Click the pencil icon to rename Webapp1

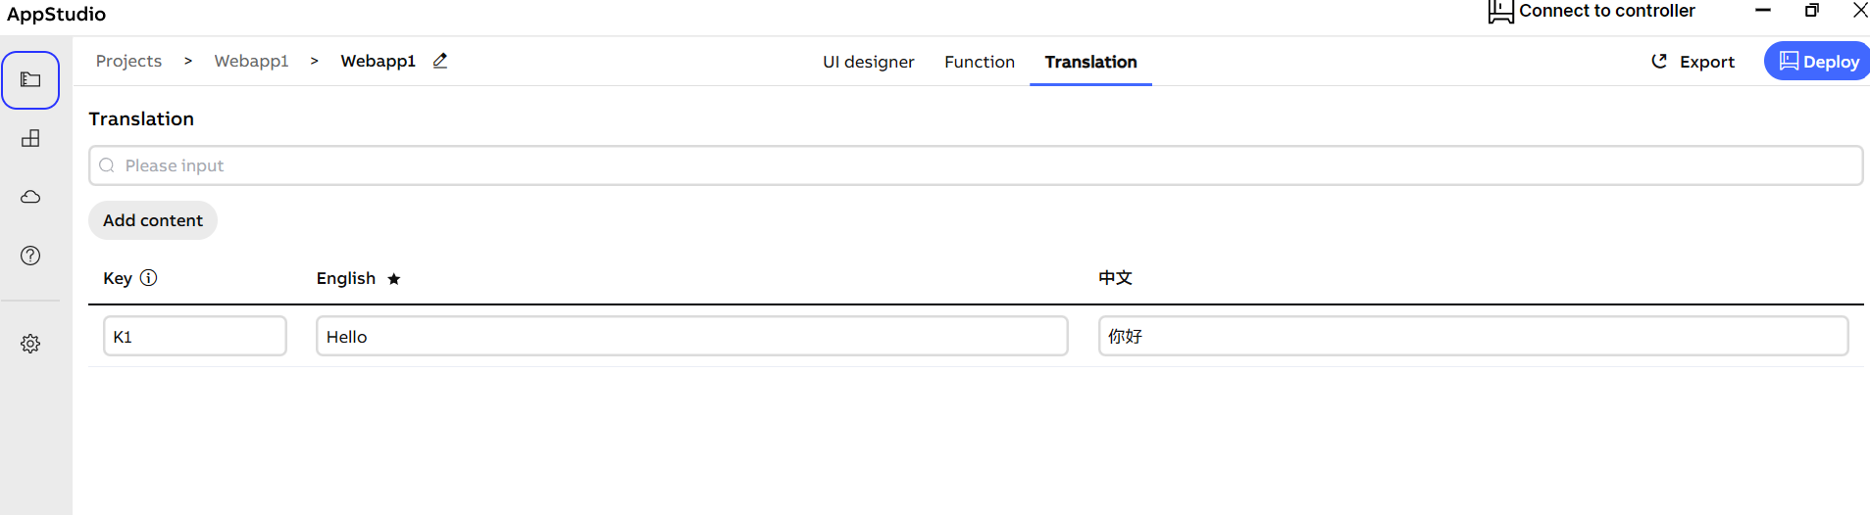(440, 61)
